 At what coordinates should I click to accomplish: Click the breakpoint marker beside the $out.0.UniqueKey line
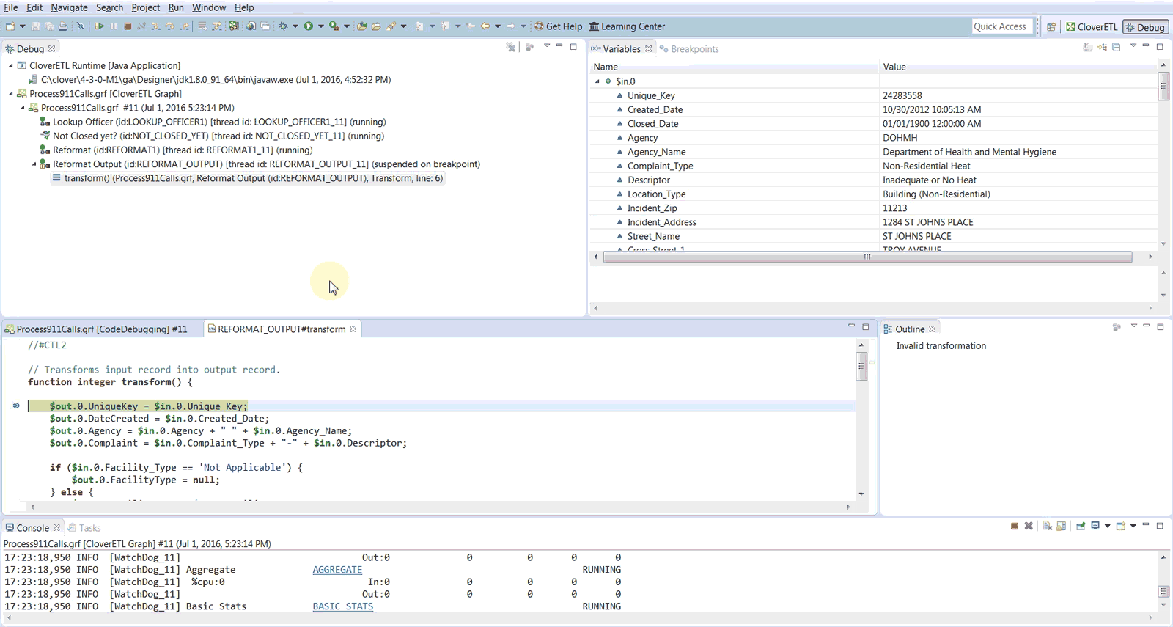pos(16,406)
